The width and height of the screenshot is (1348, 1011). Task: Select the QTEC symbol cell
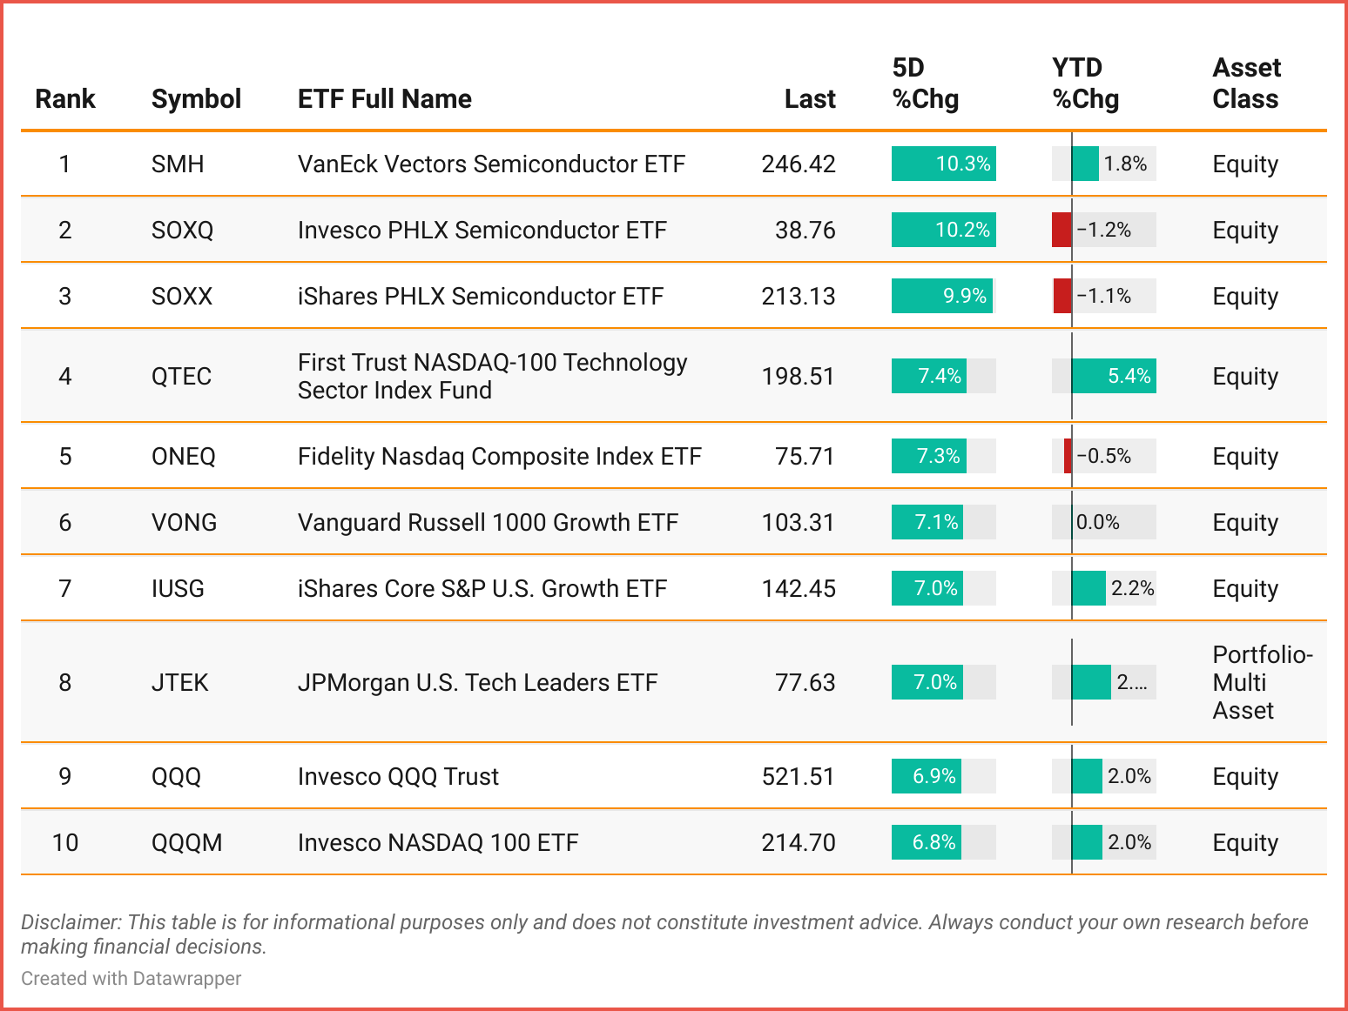[181, 377]
